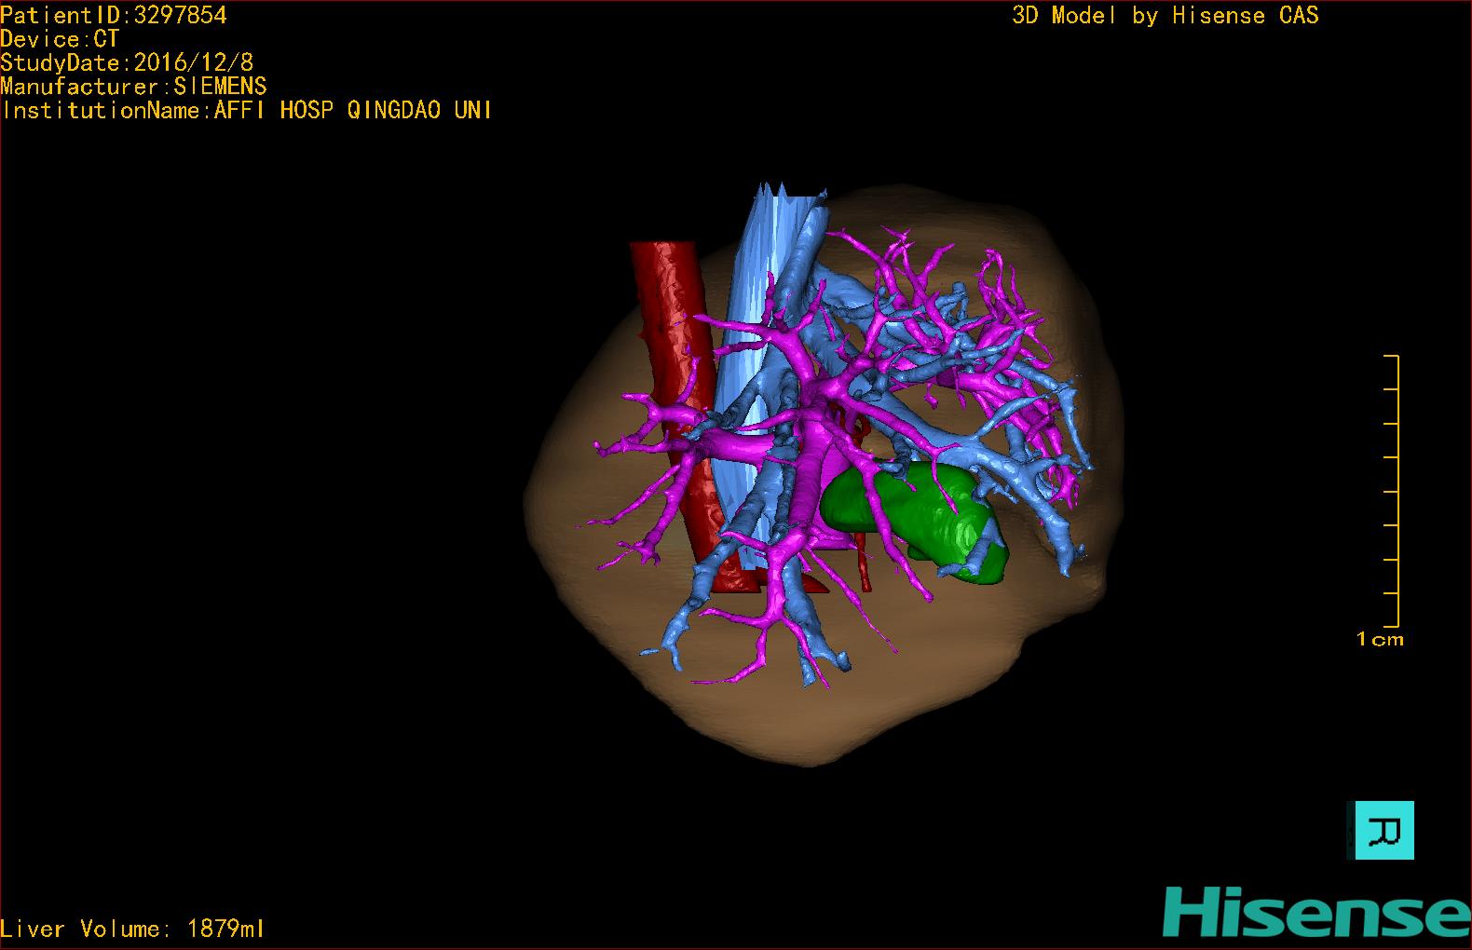Screen dimensions: 1472x950
Task: Click the "1cm" scale label
Action: tap(1380, 640)
